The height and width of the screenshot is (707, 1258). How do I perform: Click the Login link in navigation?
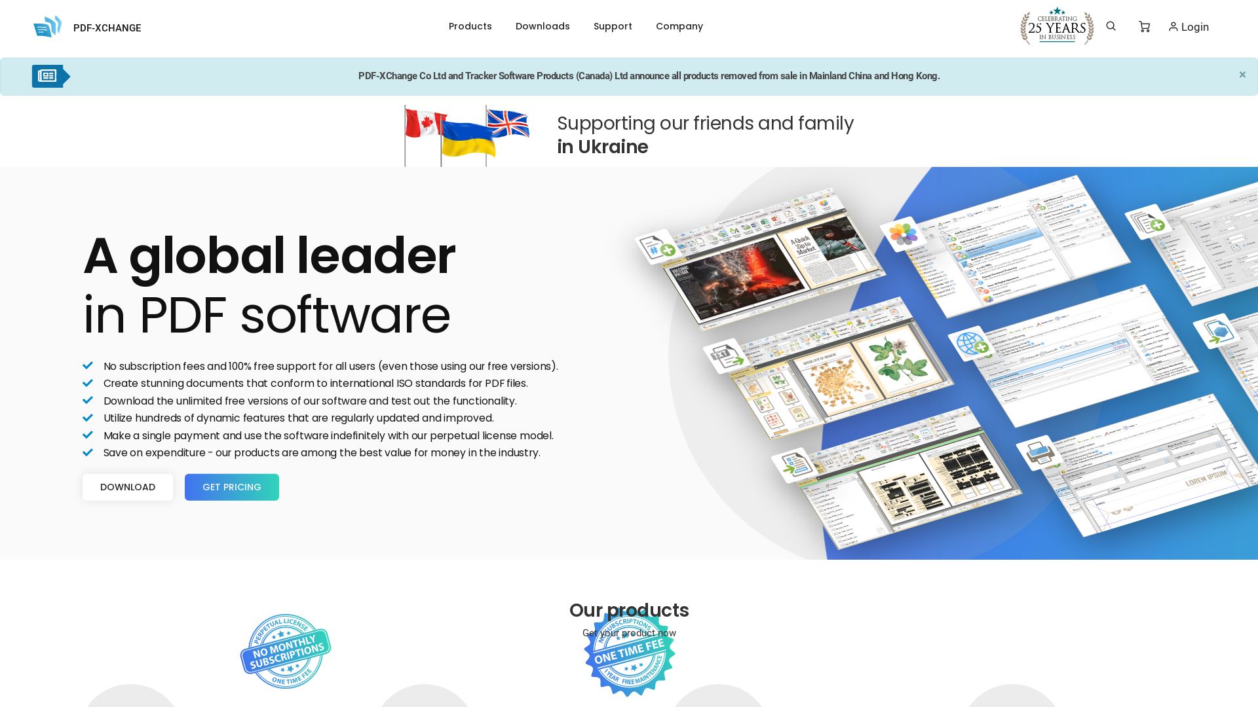[1188, 27]
